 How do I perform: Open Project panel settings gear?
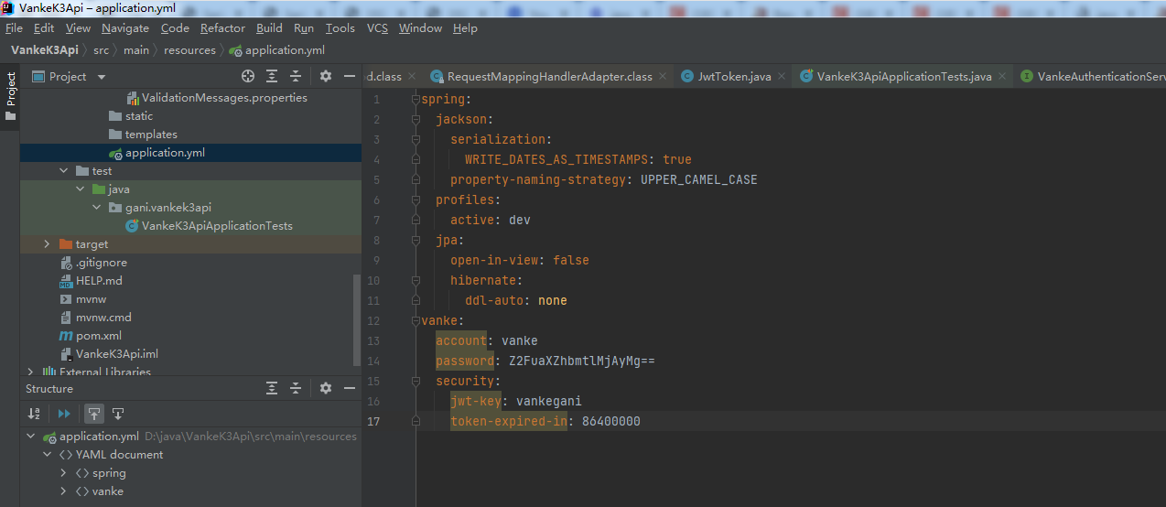coord(325,76)
